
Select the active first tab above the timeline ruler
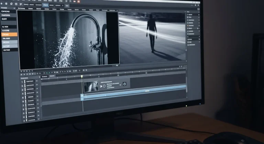point(45,76)
